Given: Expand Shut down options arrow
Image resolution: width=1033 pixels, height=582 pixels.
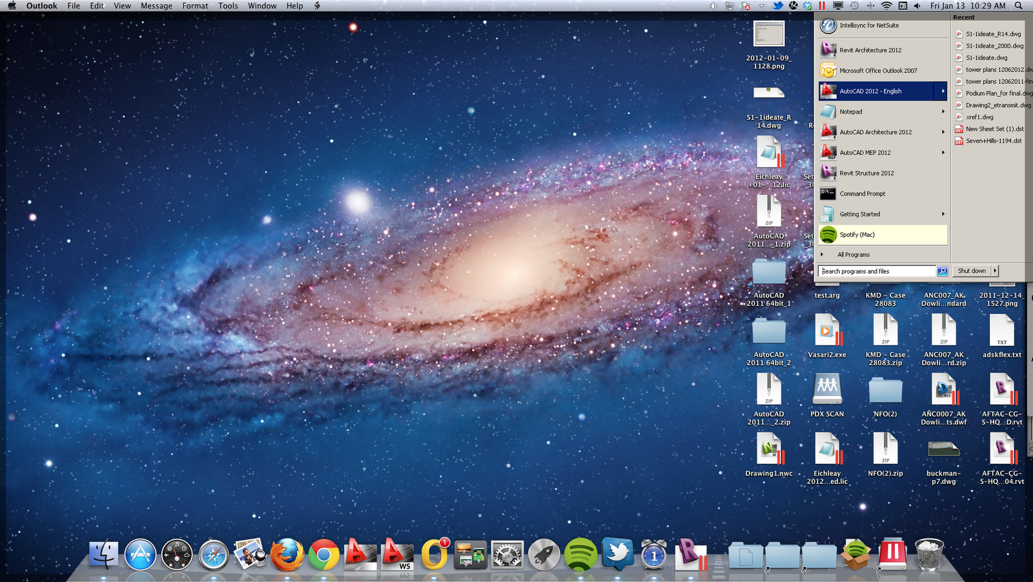Looking at the screenshot, I should pos(995,271).
